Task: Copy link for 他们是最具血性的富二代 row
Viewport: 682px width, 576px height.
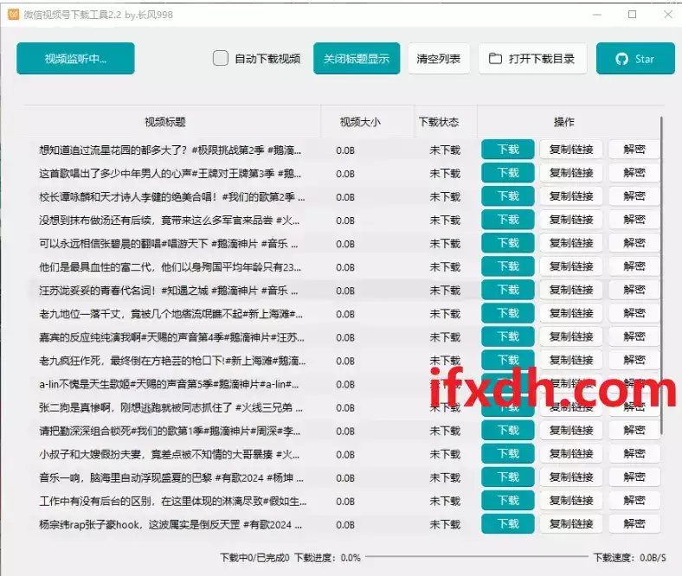Action: (x=571, y=266)
